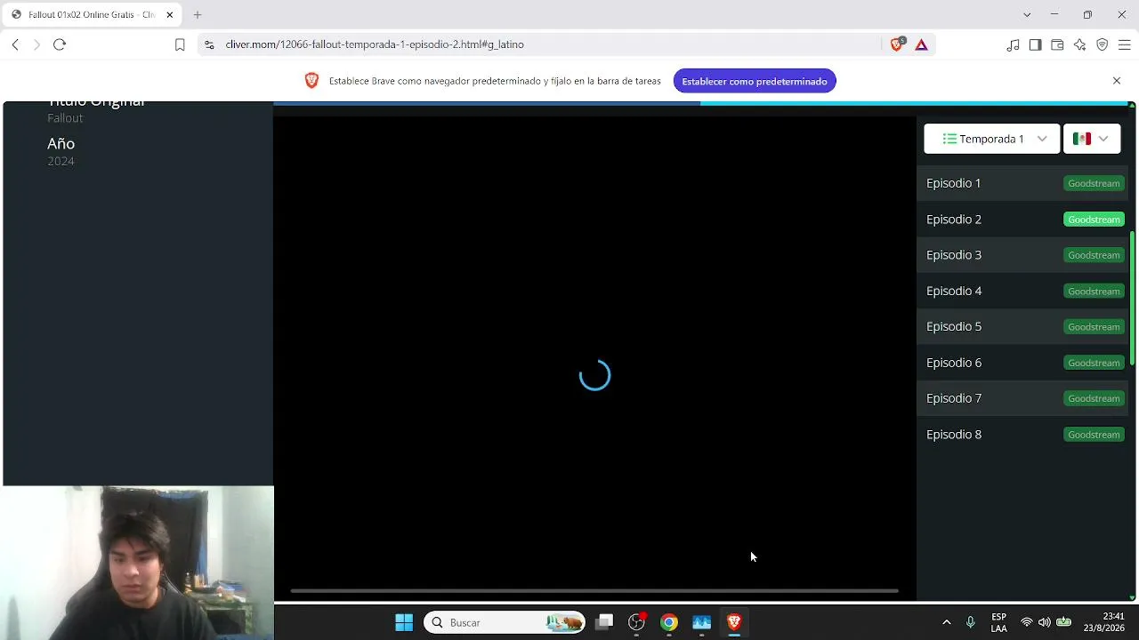Open the tab search dropdown arrow
Screen dimensions: 1139x640
click(x=1027, y=15)
